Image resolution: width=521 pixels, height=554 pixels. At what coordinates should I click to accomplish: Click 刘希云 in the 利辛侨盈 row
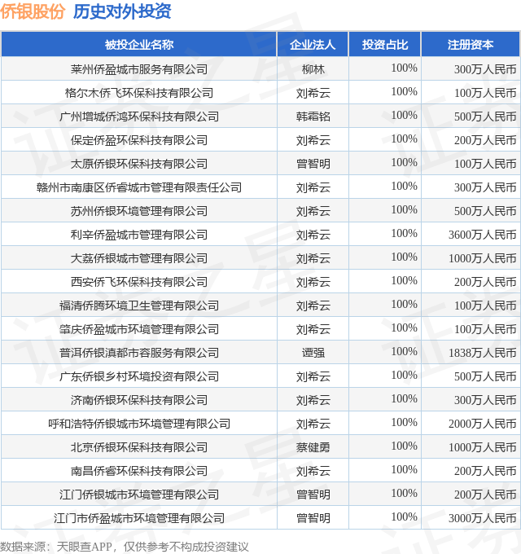click(x=313, y=235)
